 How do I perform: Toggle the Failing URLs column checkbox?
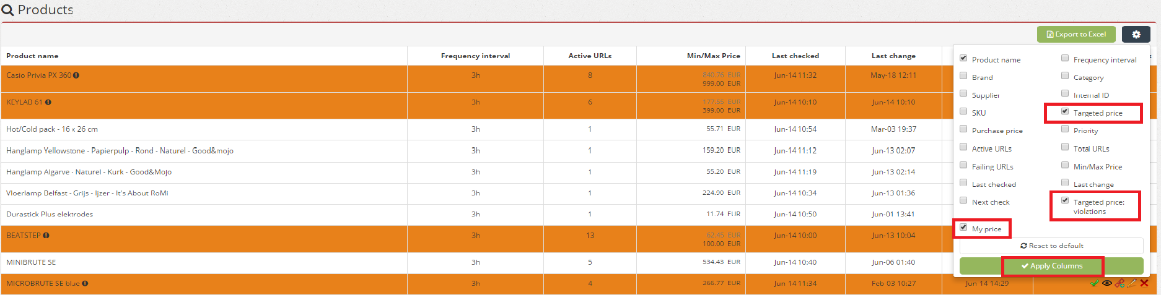[963, 165]
